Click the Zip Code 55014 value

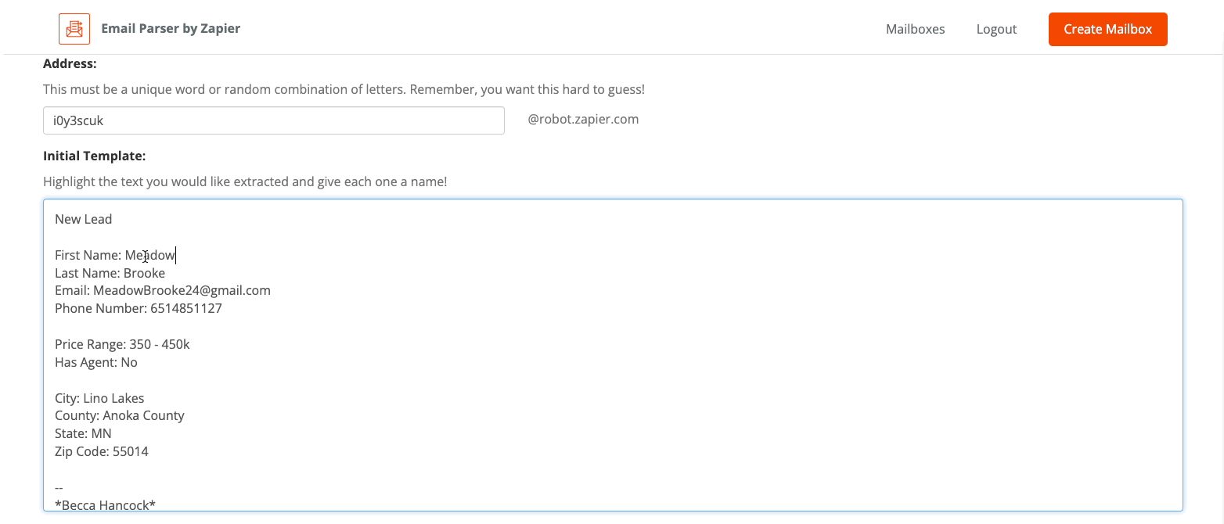point(131,451)
